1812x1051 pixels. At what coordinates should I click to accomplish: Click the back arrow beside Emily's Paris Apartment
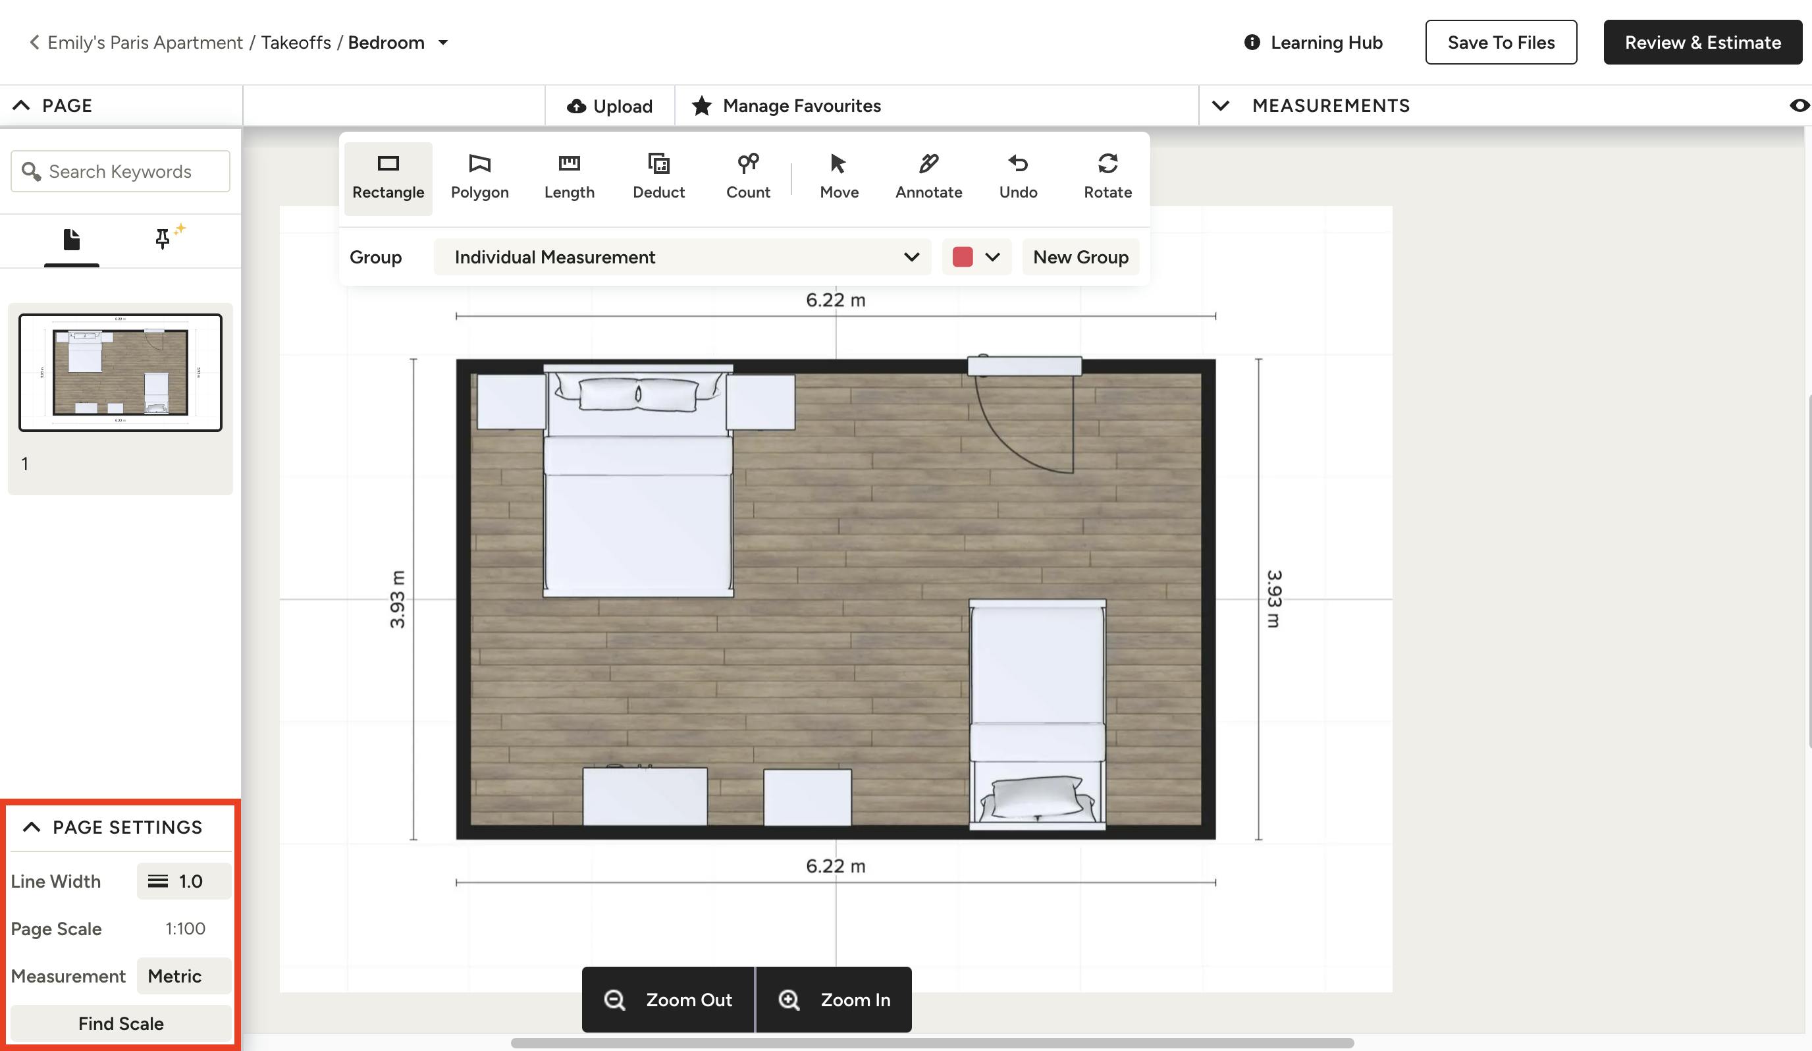coord(34,42)
